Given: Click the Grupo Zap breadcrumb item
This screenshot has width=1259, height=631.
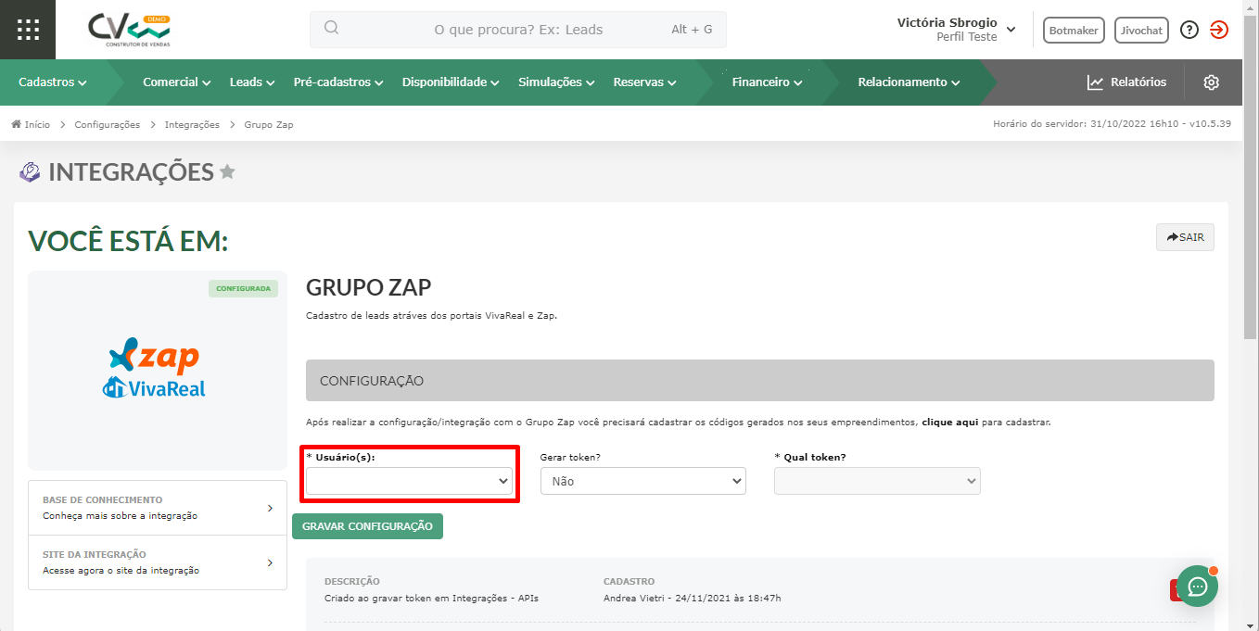Looking at the screenshot, I should 269,124.
